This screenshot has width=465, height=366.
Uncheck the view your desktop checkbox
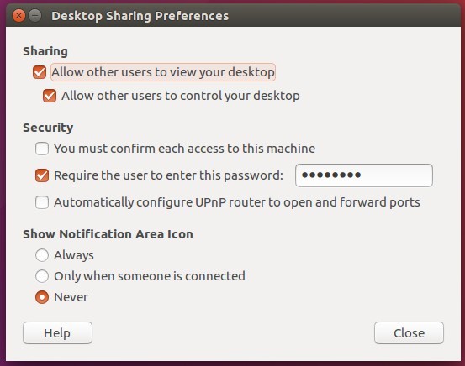(x=40, y=72)
